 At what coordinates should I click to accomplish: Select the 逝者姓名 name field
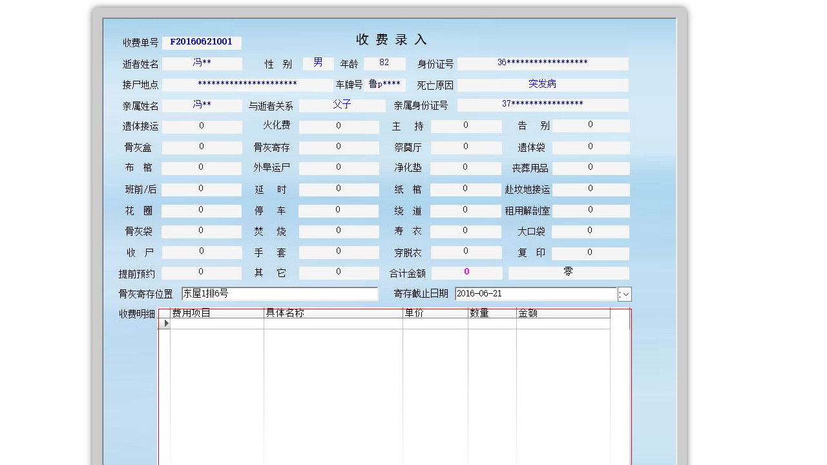coord(201,63)
